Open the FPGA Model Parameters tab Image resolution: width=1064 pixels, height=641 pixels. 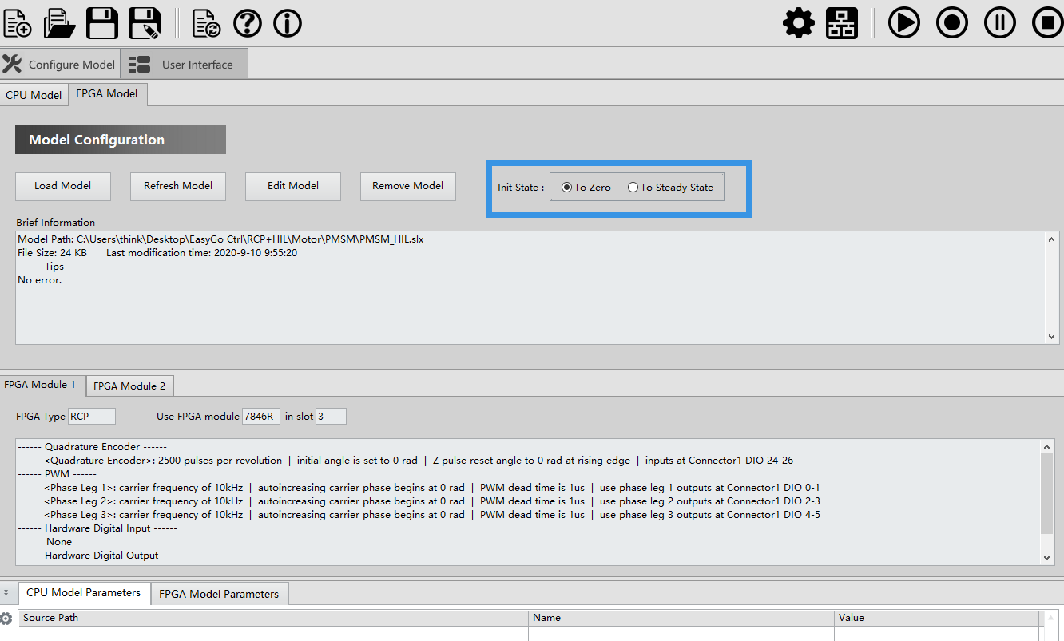pos(219,594)
